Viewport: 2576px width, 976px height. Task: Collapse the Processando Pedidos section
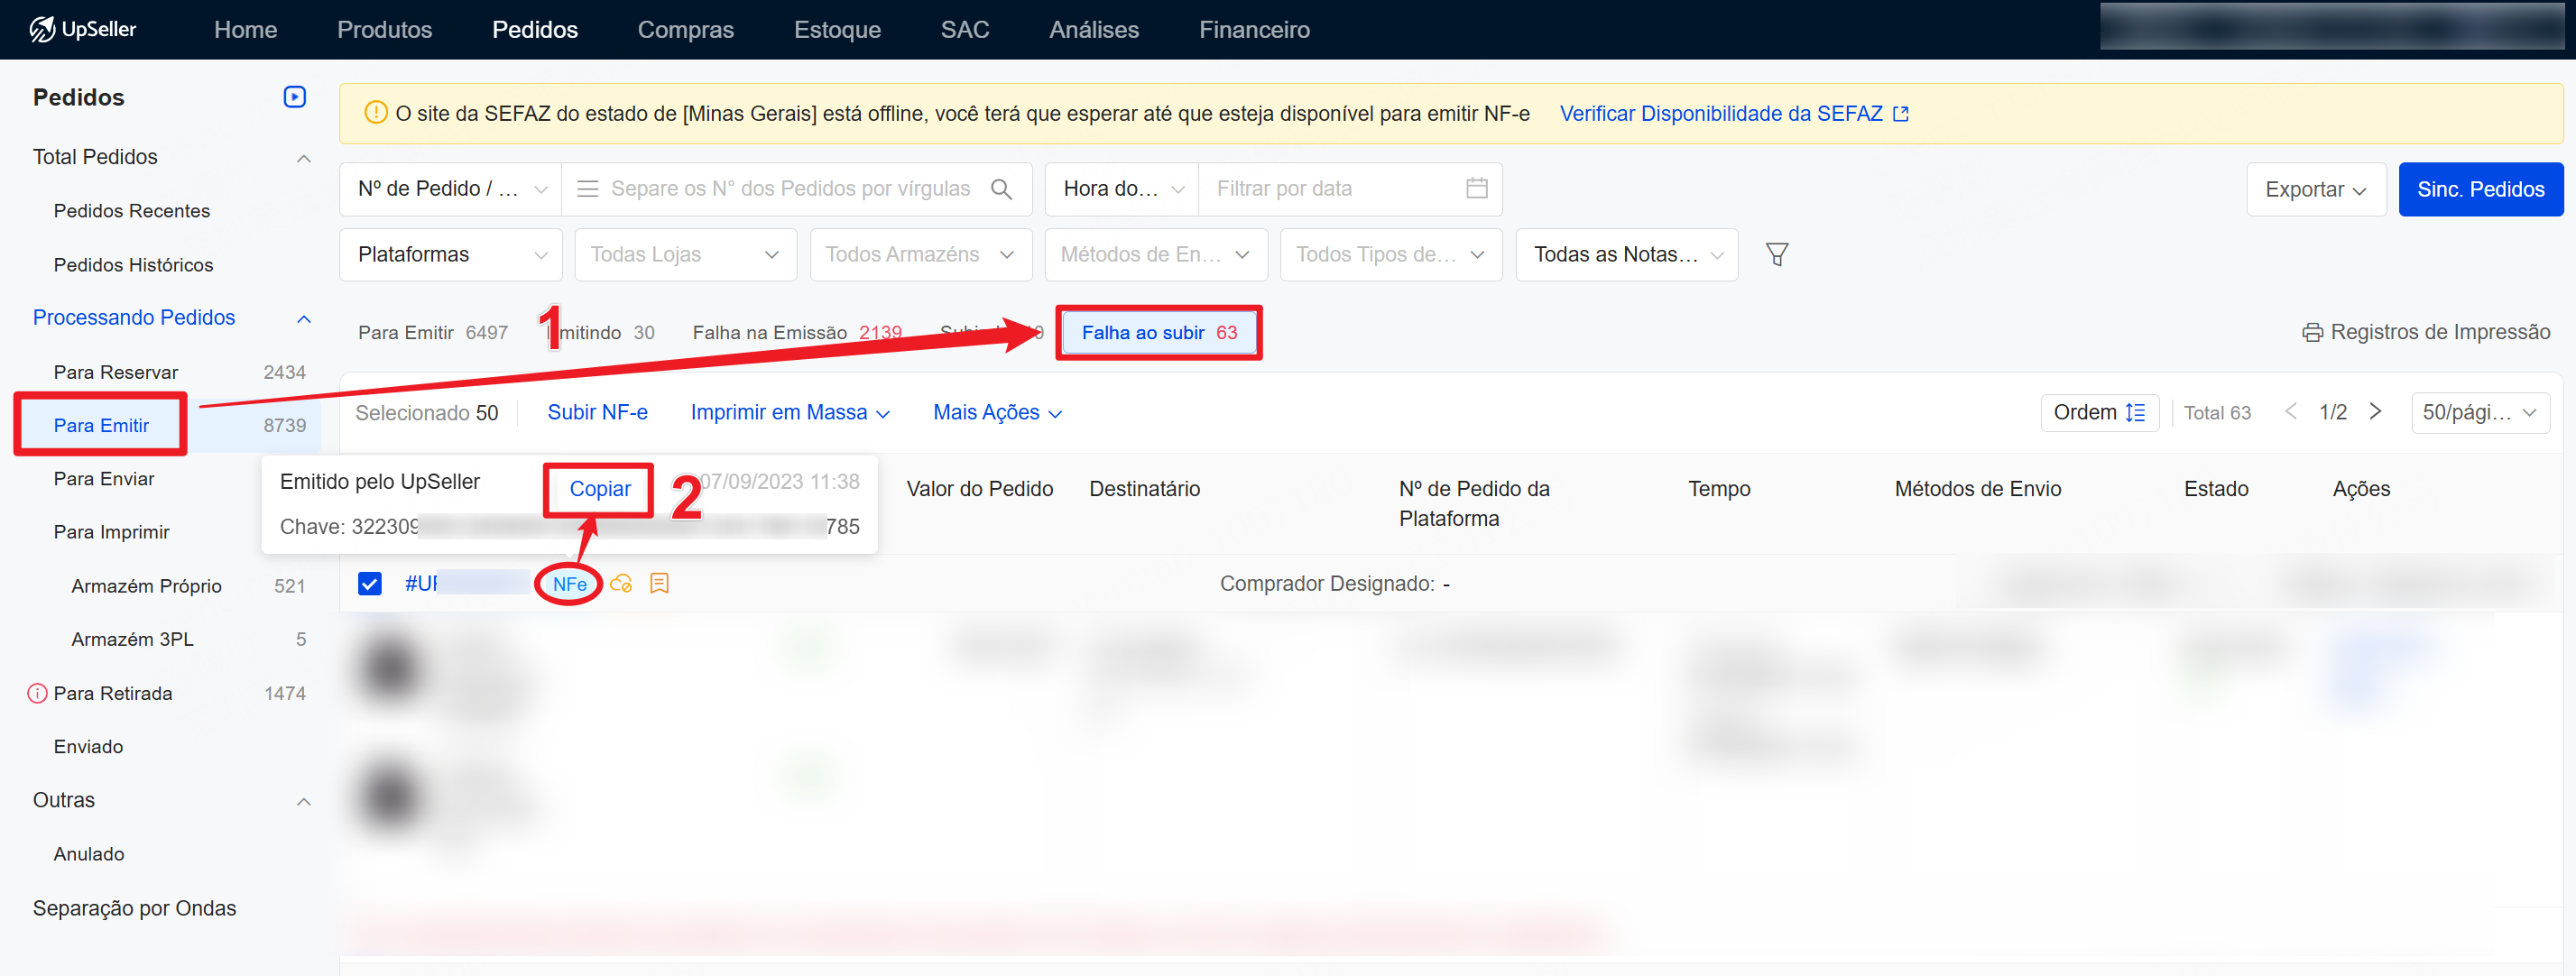pyautogui.click(x=304, y=319)
